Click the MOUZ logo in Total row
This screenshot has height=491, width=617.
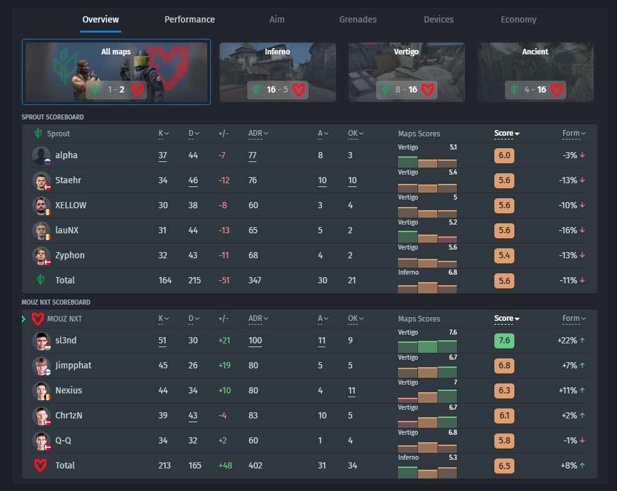click(x=41, y=465)
